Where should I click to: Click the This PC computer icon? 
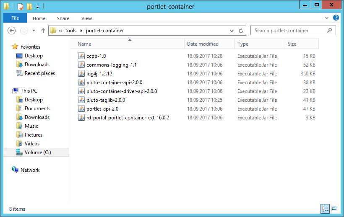[x=15, y=90]
